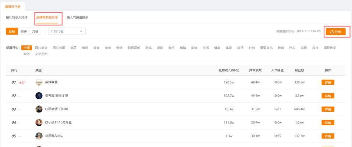
Task: Open 辛有志 辛巴 818 avatar
Action: pos(39,96)
